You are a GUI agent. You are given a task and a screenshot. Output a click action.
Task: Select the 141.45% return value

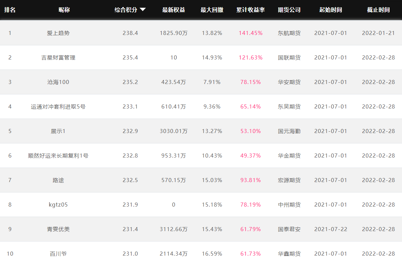pos(250,33)
